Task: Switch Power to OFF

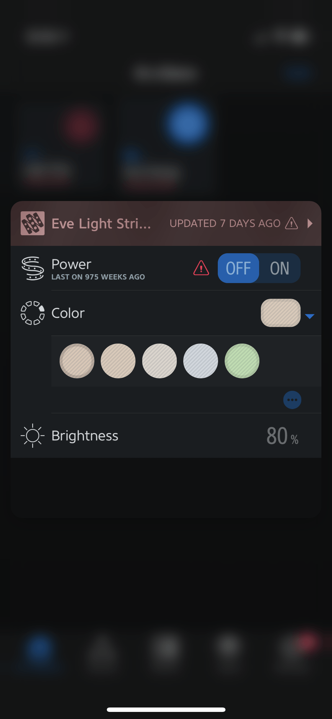Action: tap(238, 268)
